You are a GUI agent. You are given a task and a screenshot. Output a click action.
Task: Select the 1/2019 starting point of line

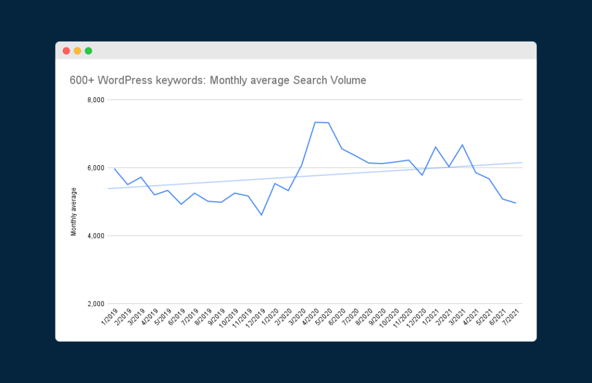pyautogui.click(x=114, y=169)
